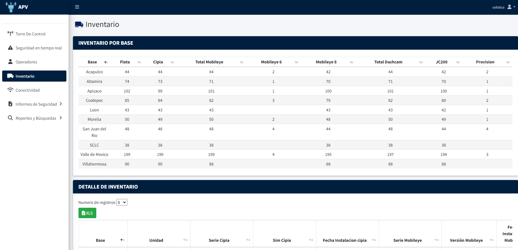This screenshot has width=518, height=250.
Task: Click the SCLC base cell
Action: click(94, 145)
